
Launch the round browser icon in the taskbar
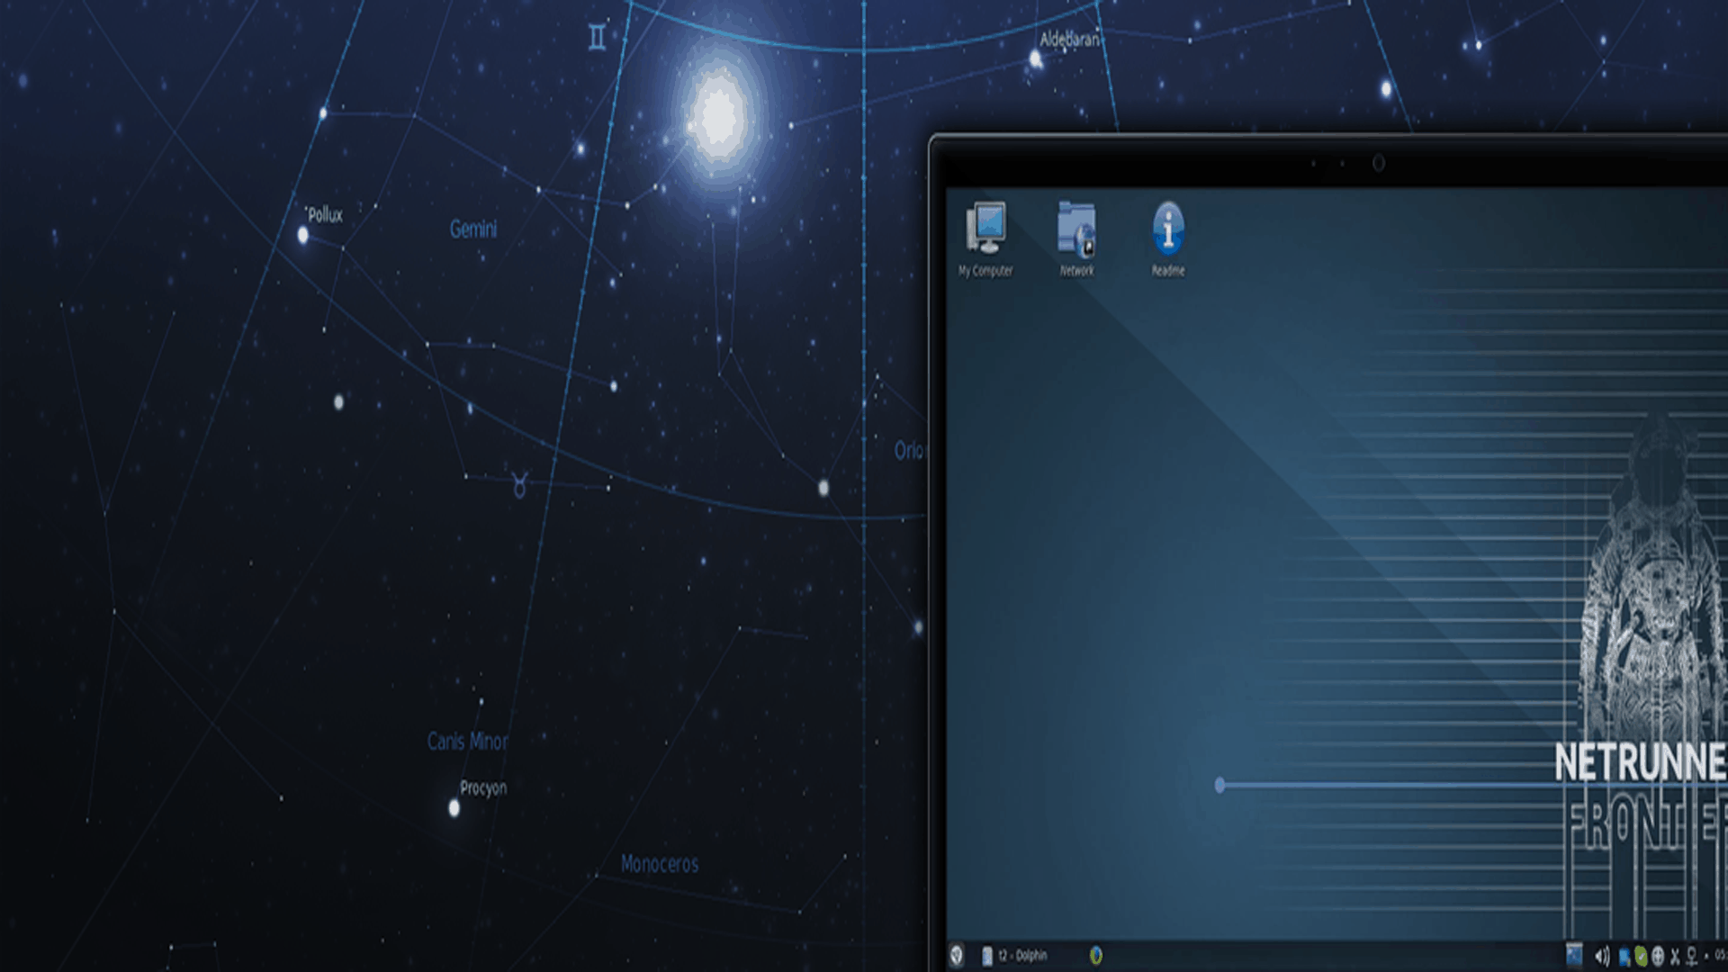click(1096, 956)
